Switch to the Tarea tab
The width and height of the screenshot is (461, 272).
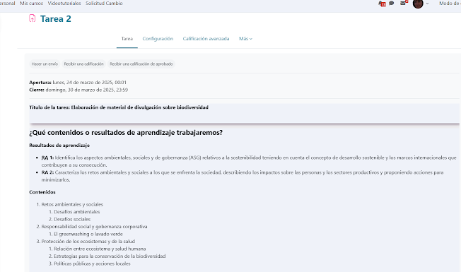(127, 39)
